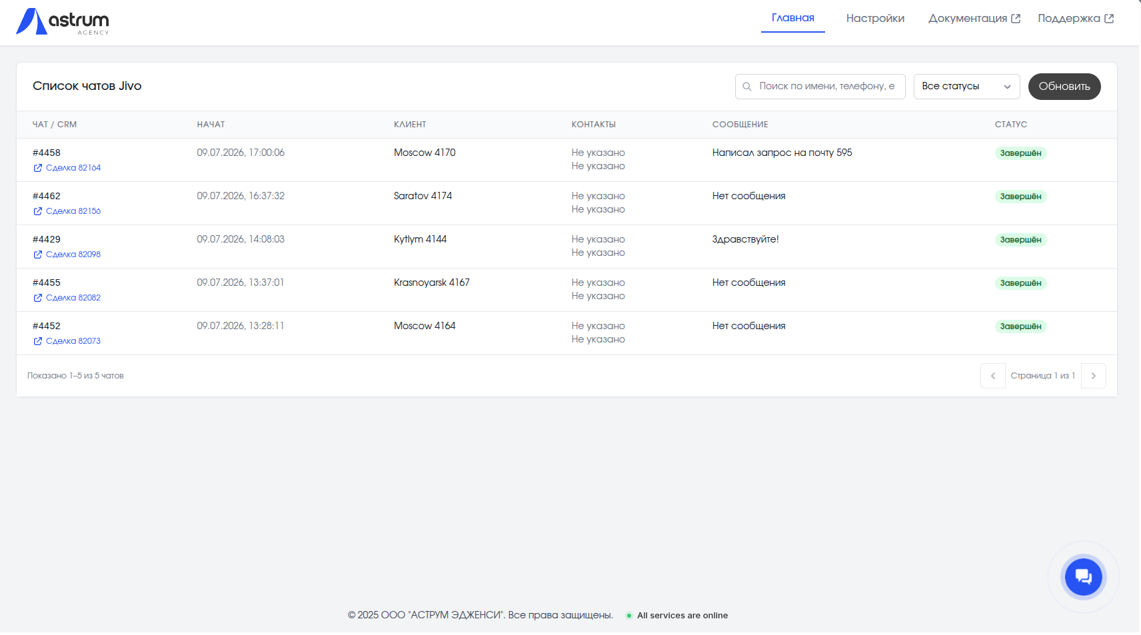Select chat number #4458
The width and height of the screenshot is (1141, 635).
47,153
